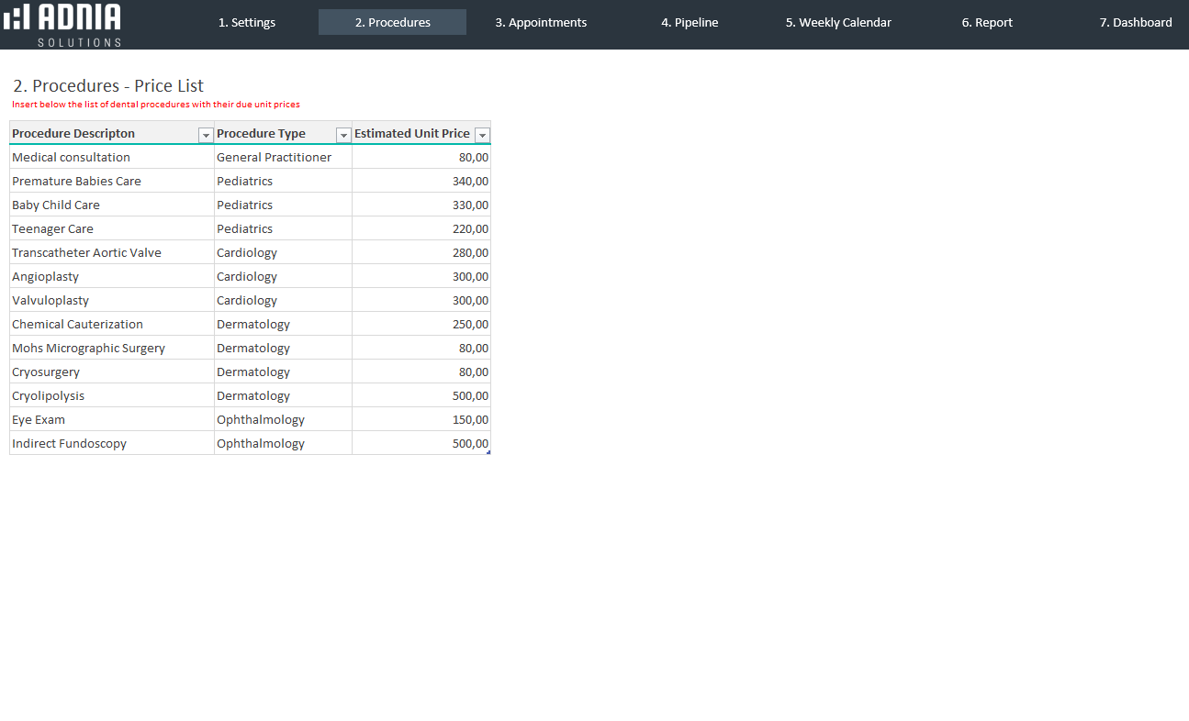This screenshot has width=1189, height=721.
Task: Navigate to 5. Weekly Calendar
Action: (837, 23)
